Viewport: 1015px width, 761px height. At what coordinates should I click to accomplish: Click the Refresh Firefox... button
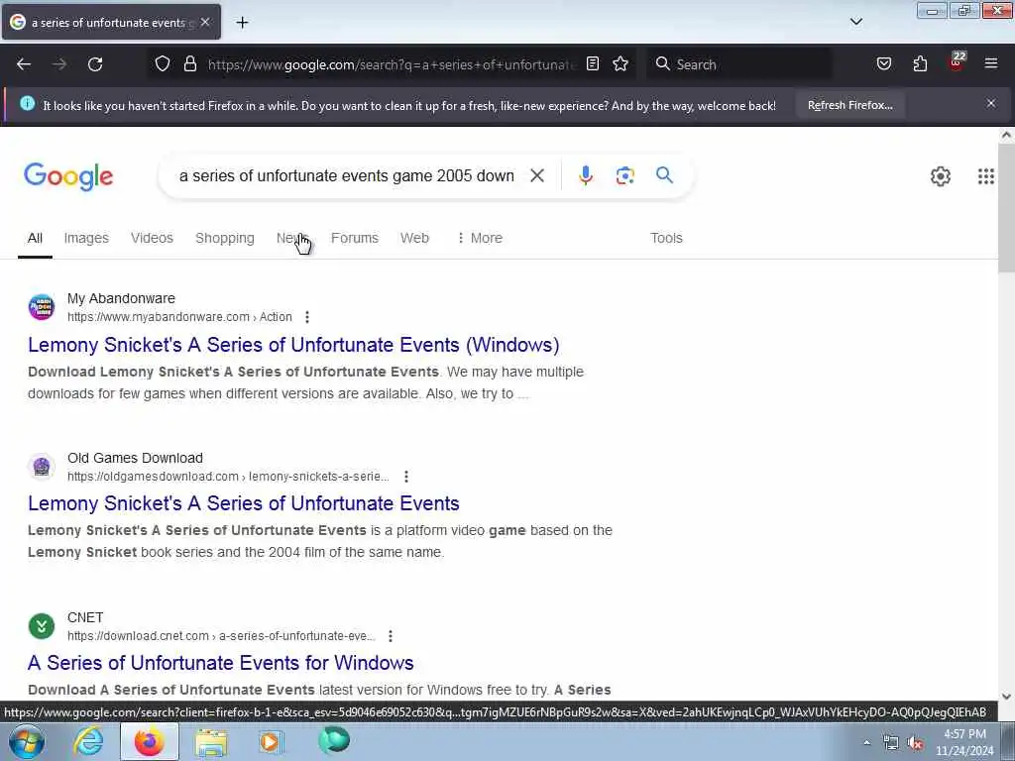[849, 105]
